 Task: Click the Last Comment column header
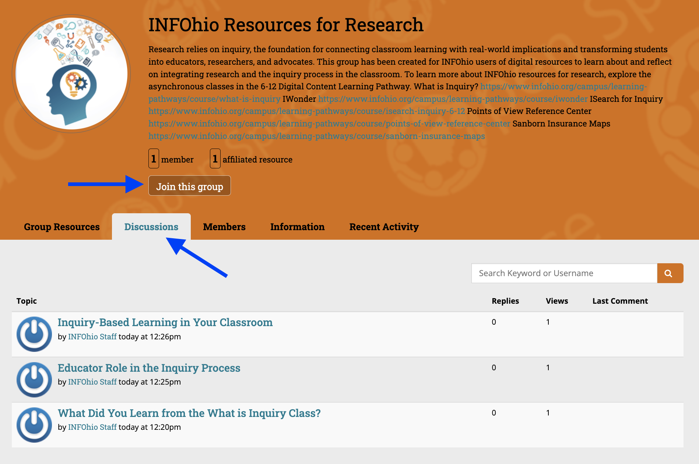tap(620, 301)
